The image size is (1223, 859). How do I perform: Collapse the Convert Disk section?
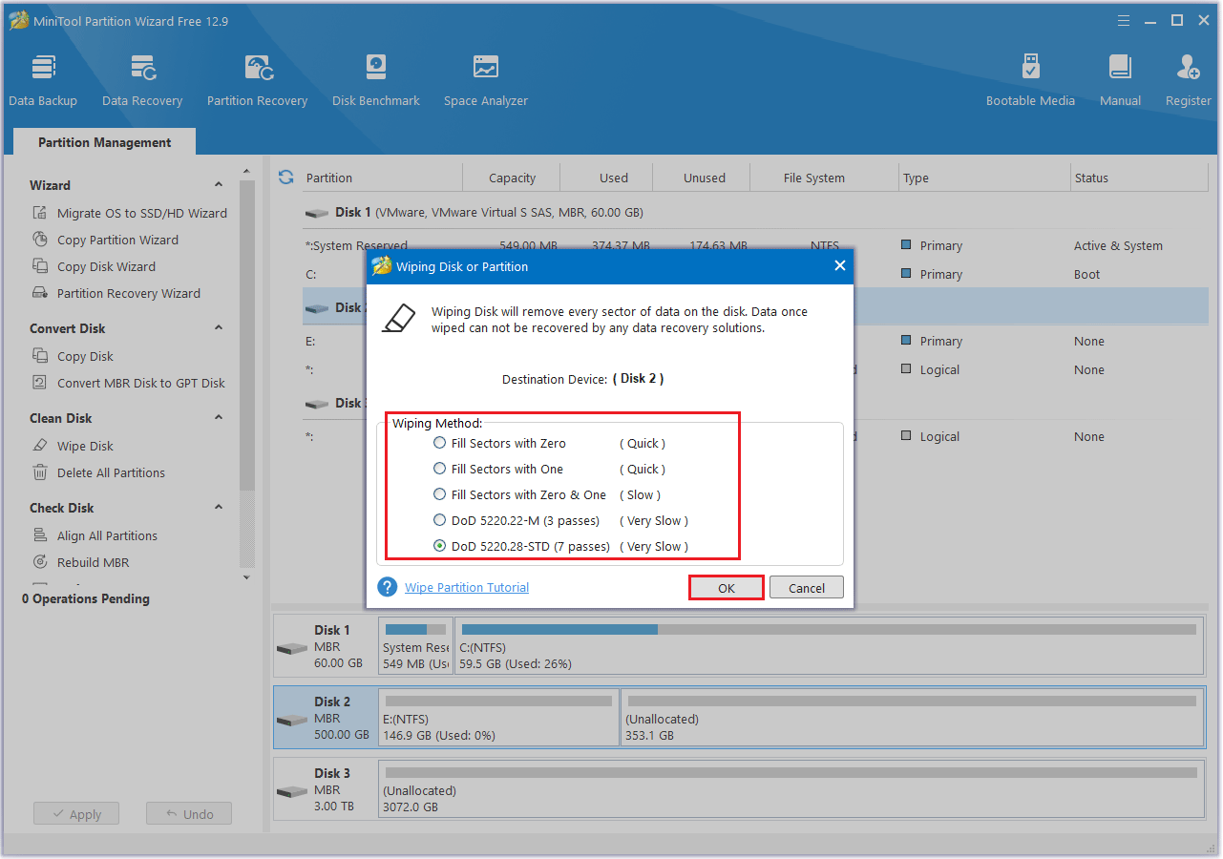219,328
